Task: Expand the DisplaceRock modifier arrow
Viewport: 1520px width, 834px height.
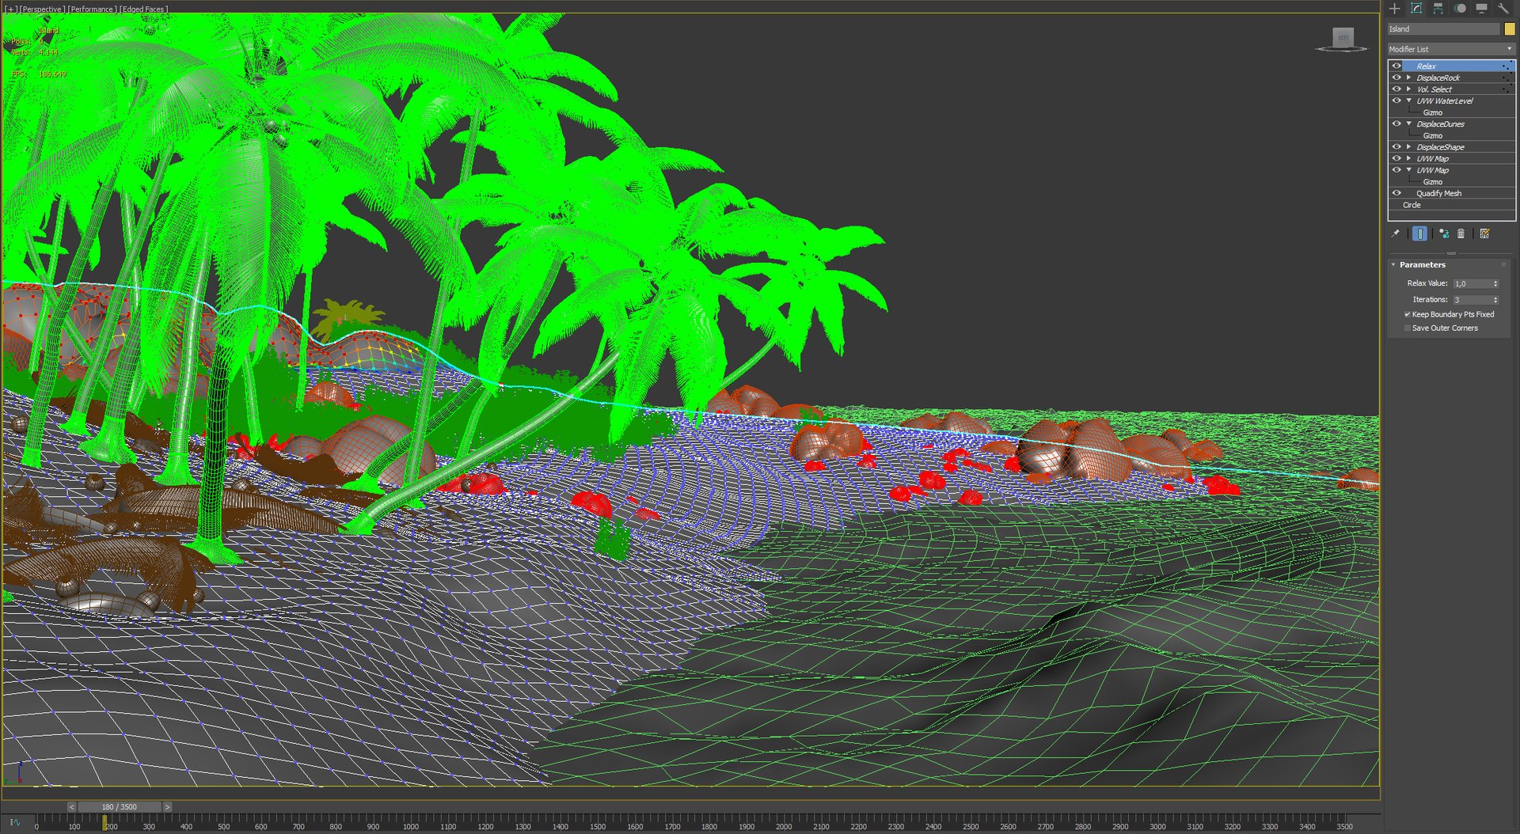Action: tap(1409, 78)
